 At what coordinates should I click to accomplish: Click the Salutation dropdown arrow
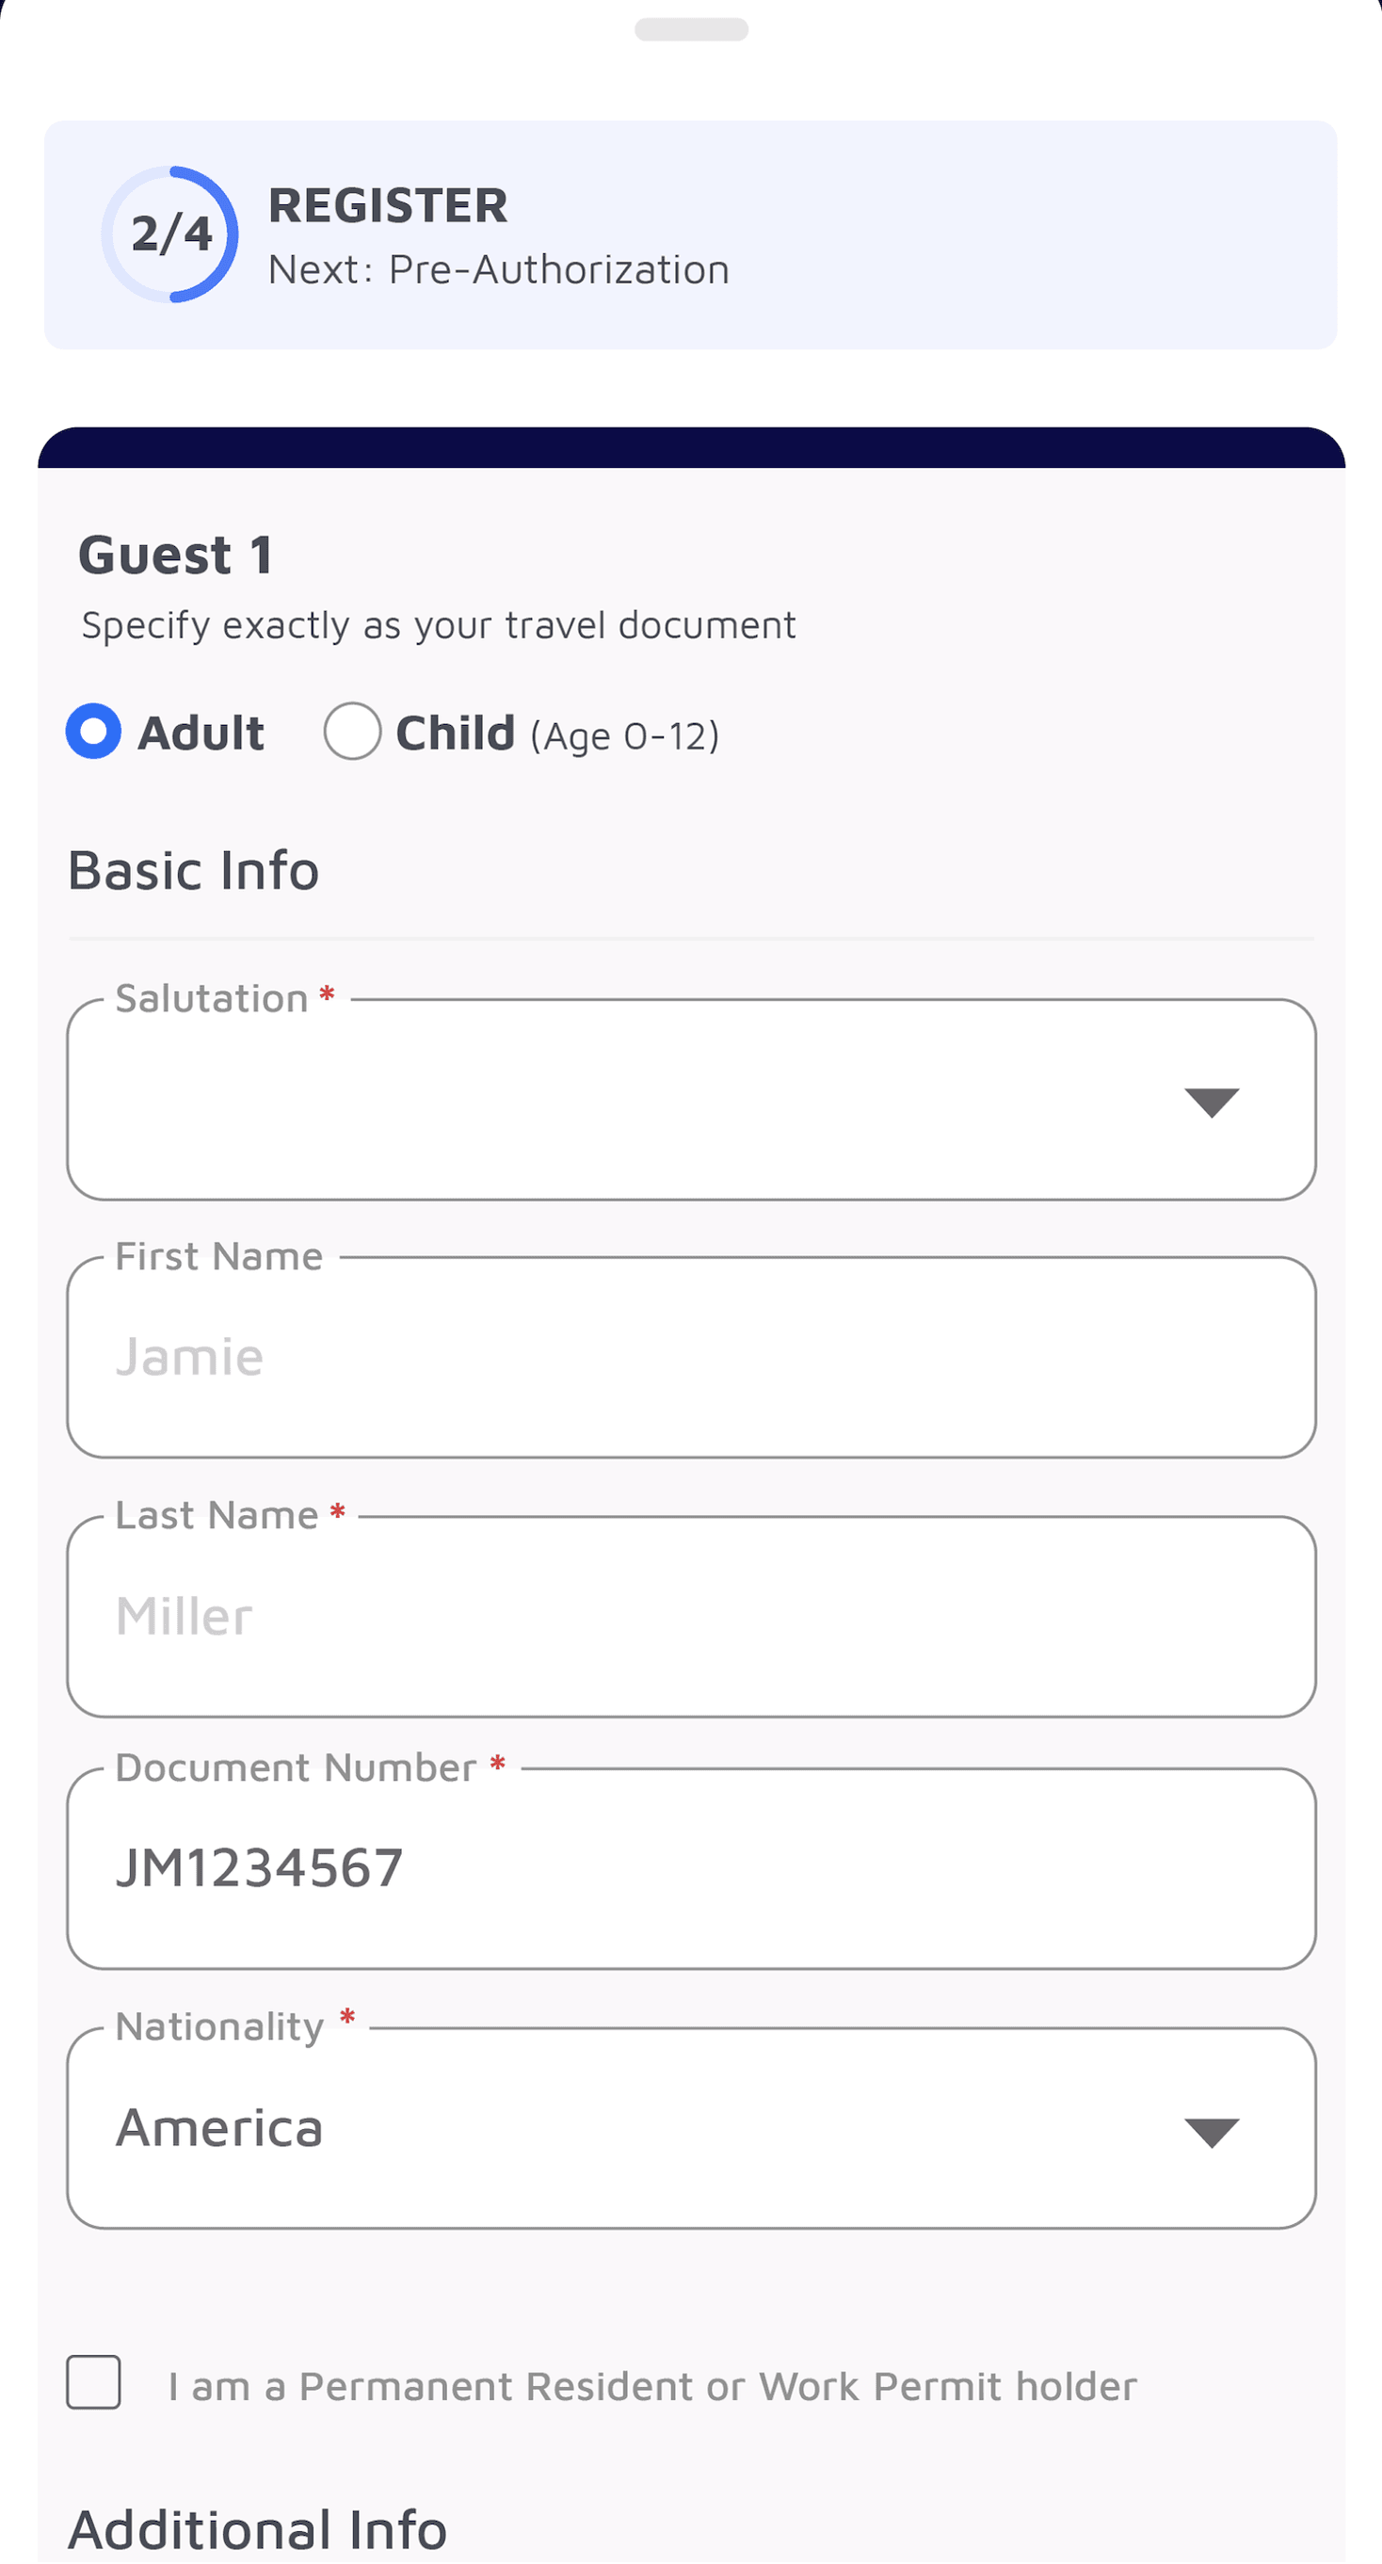(1211, 1102)
